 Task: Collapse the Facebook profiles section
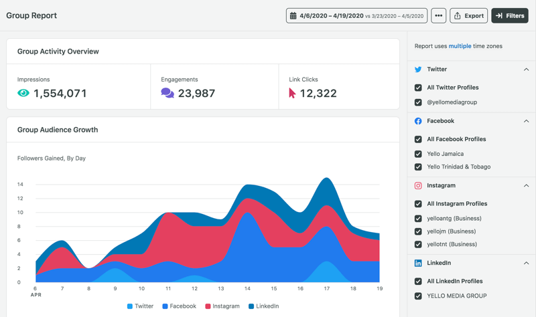[x=526, y=121]
